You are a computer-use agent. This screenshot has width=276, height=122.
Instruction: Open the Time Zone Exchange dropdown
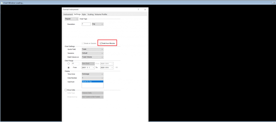(x=92, y=74)
